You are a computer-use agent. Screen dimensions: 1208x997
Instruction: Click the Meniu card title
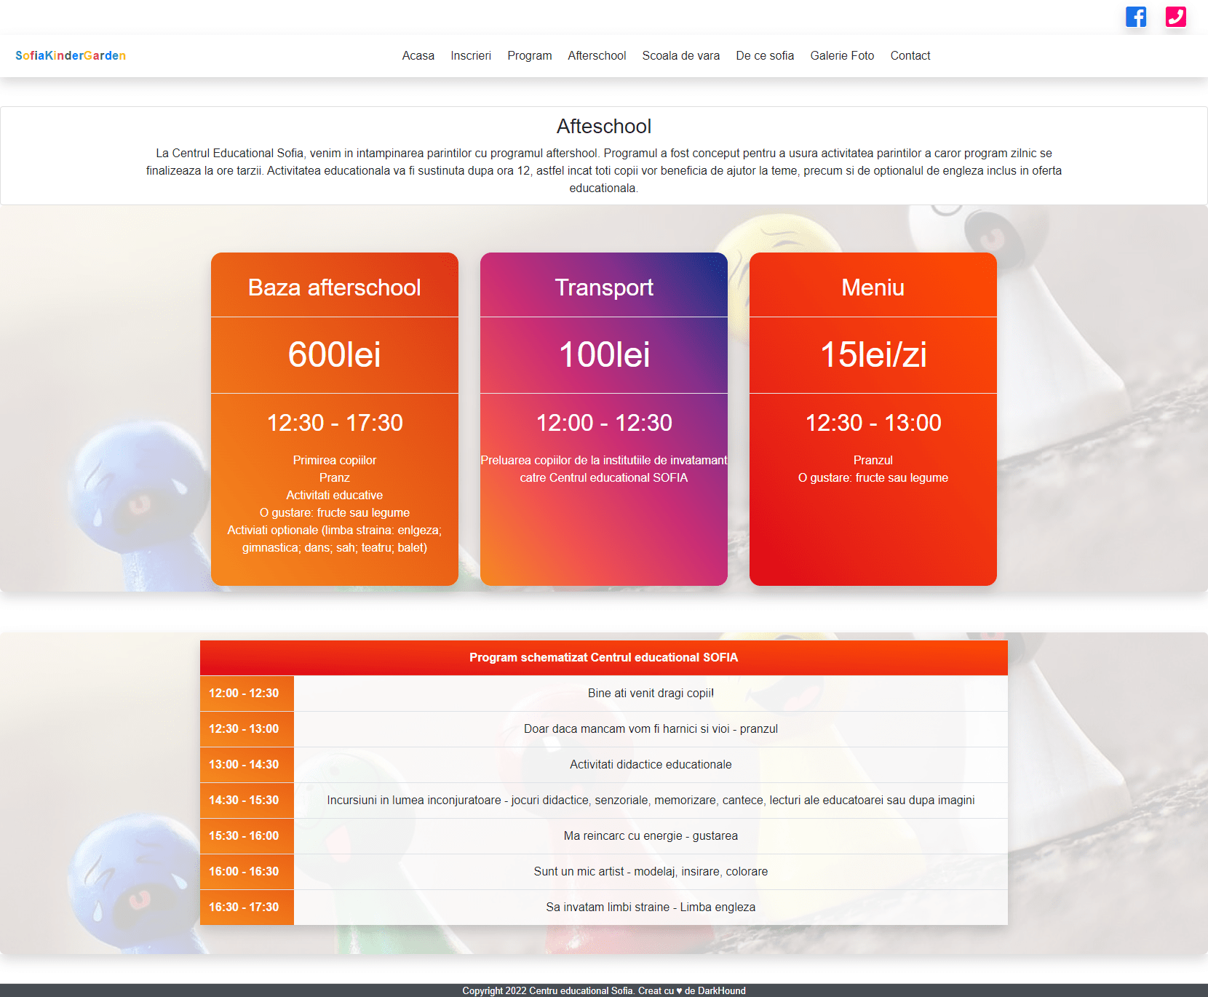(x=873, y=287)
